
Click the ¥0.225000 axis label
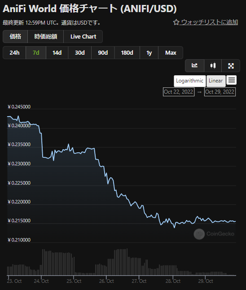19,183
